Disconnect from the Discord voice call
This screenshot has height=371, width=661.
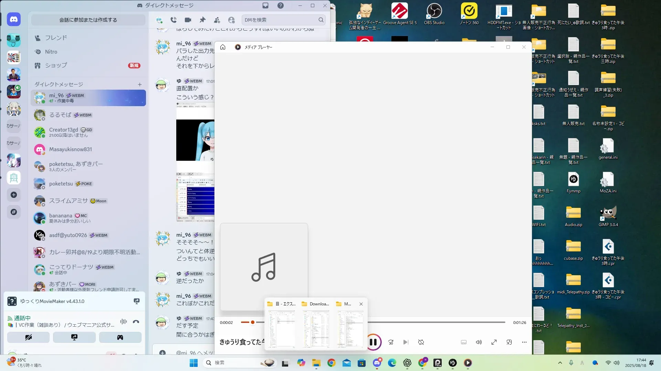[136, 322]
